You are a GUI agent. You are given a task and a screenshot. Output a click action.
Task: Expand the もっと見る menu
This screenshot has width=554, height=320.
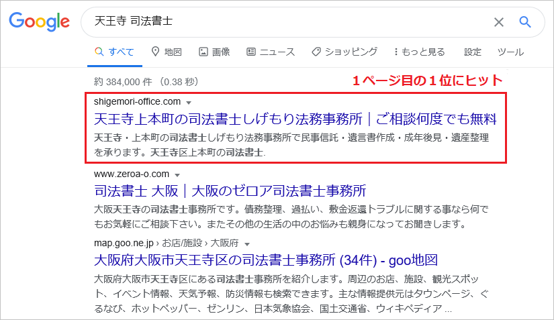420,52
